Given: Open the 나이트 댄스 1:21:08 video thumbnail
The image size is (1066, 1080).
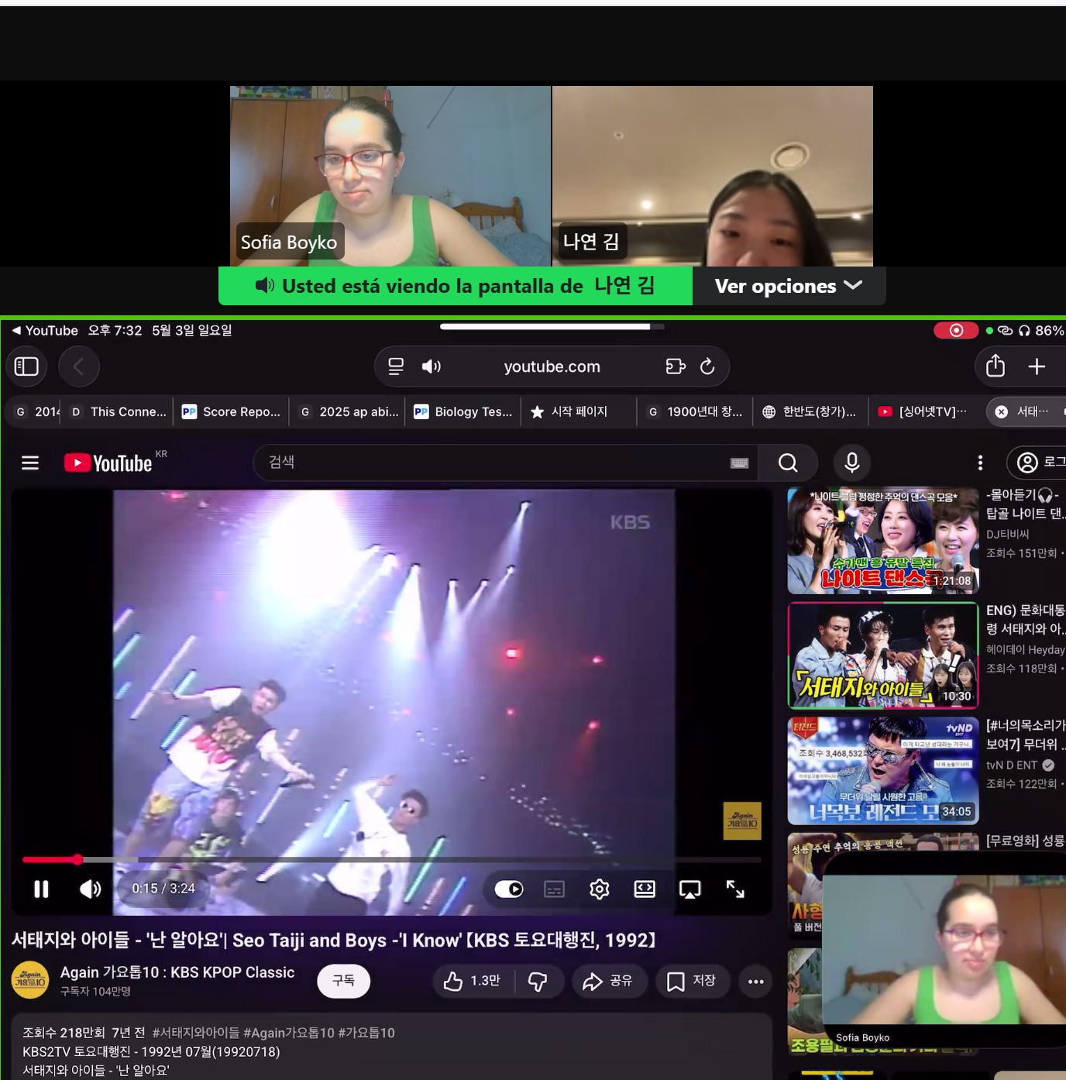Looking at the screenshot, I should 883,541.
